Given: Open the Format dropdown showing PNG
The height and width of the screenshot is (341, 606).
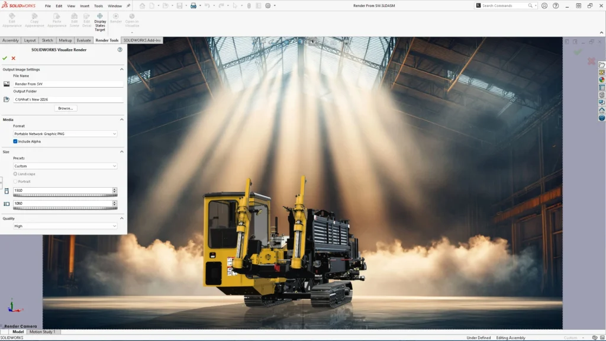Looking at the screenshot, I should (65, 134).
